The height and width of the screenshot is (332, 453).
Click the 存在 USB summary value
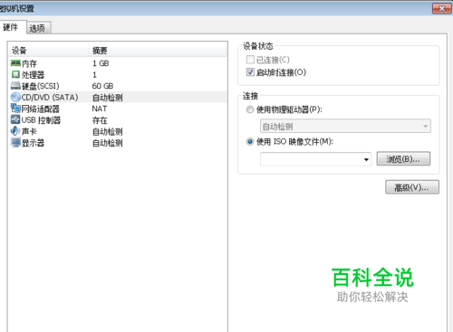coord(100,120)
